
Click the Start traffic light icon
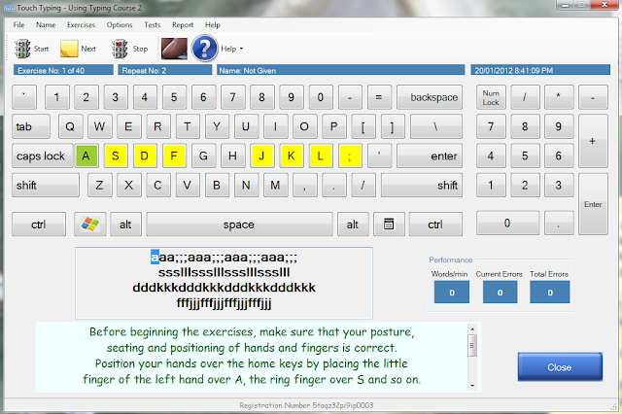coord(22,49)
